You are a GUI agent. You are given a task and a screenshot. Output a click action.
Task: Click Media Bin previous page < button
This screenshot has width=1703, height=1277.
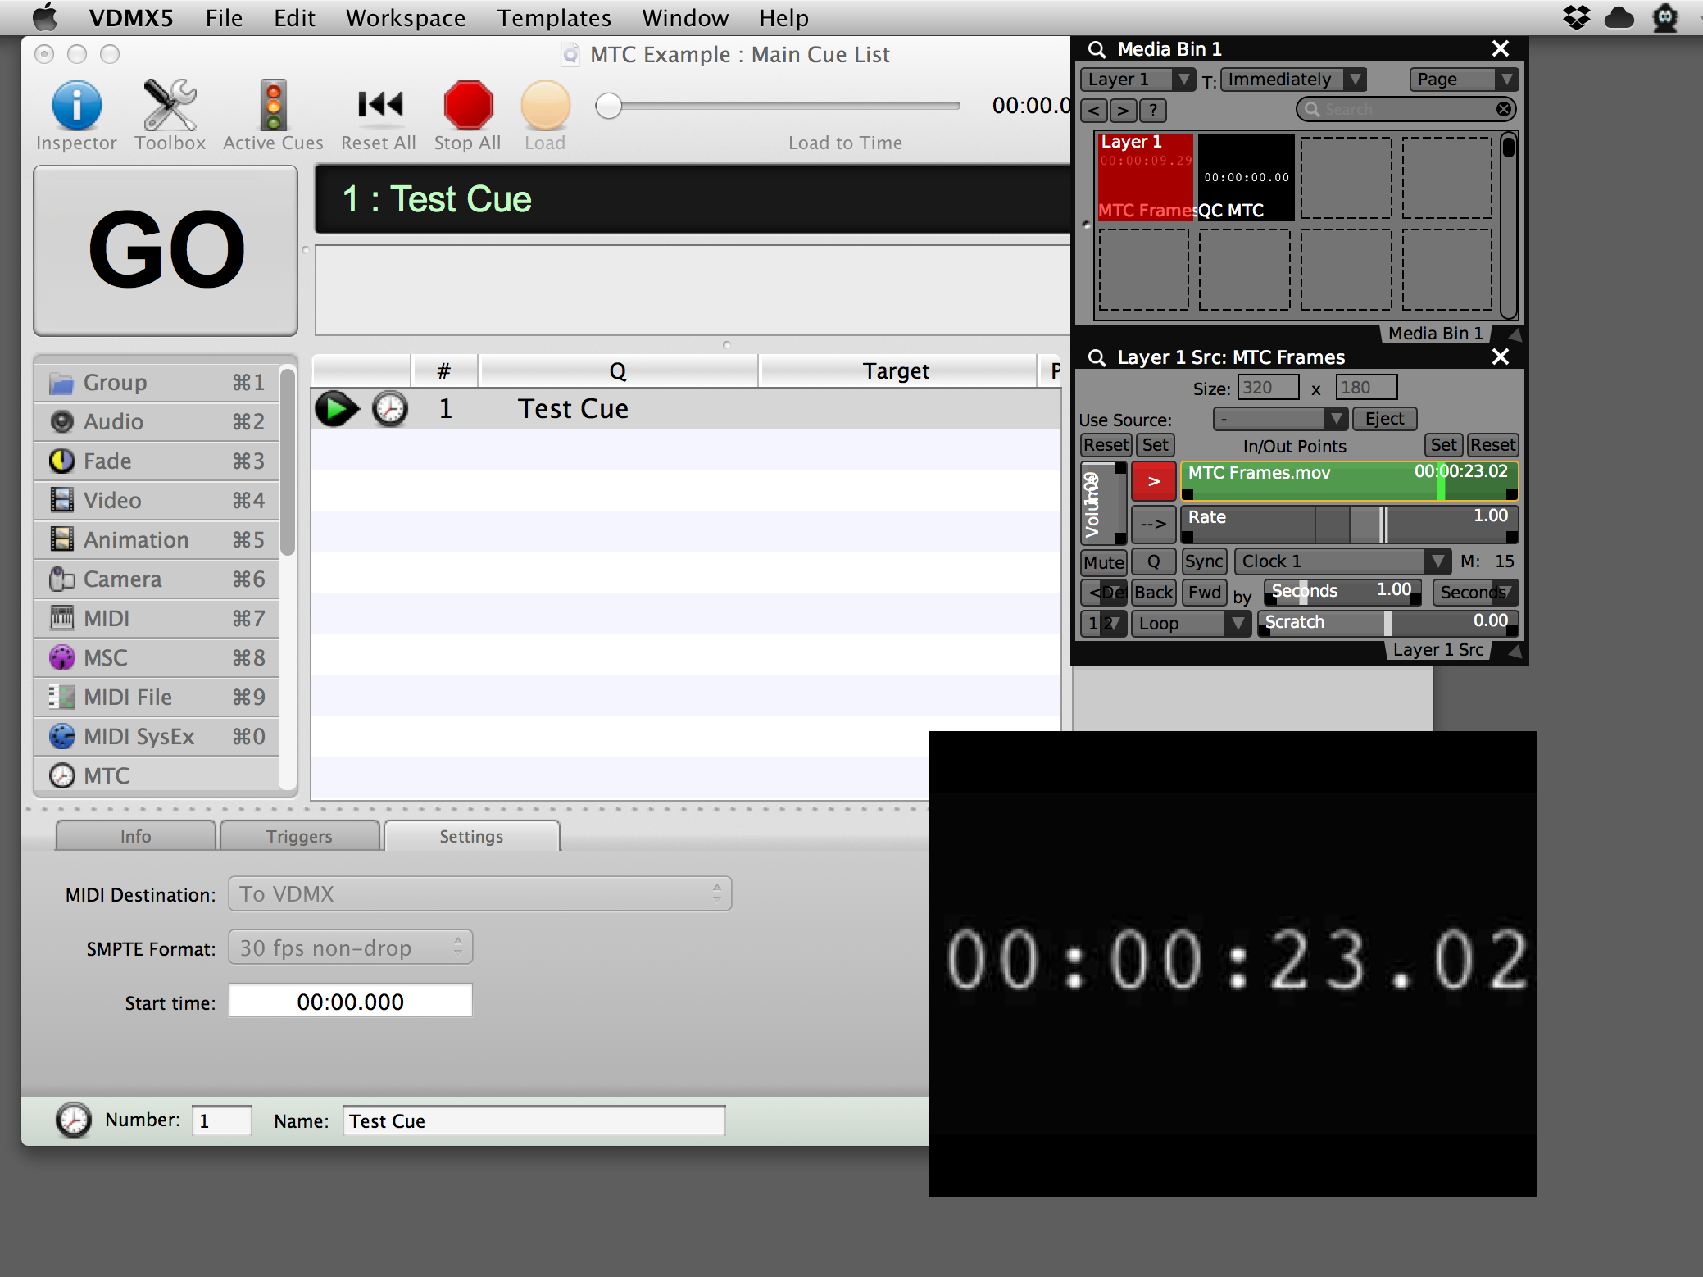[1094, 110]
